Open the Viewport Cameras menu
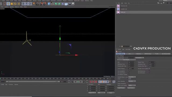The height and width of the screenshot is (97, 172). [x=6, y=7]
